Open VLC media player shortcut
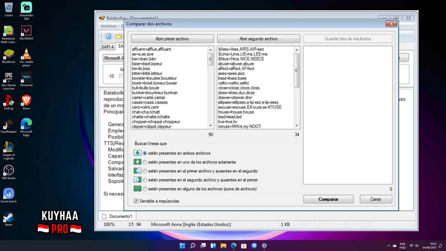The width and height of the screenshot is (446, 251). (x=26, y=58)
